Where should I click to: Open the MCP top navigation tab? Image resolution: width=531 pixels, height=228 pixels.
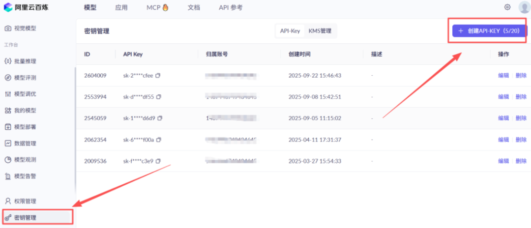coord(157,7)
